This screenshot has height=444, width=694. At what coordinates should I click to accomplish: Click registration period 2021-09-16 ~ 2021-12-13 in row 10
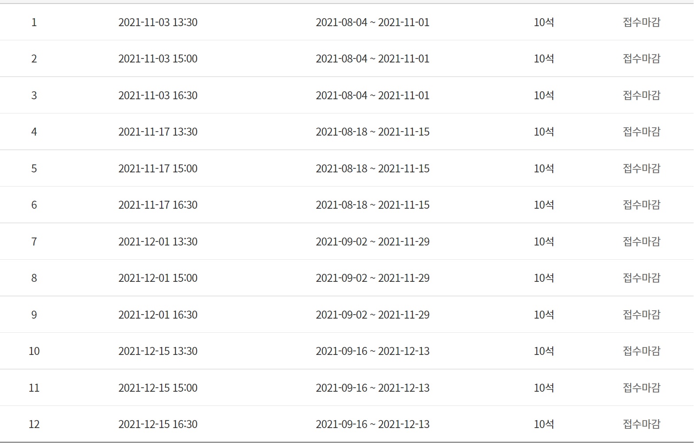[372, 351]
